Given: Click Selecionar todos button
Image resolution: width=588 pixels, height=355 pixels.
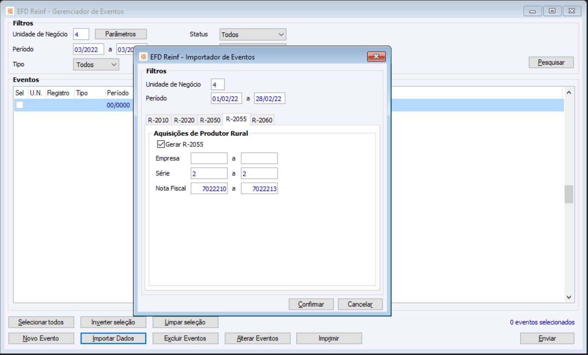Looking at the screenshot, I should click(41, 322).
